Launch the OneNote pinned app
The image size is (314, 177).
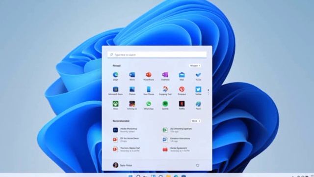tap(165, 76)
